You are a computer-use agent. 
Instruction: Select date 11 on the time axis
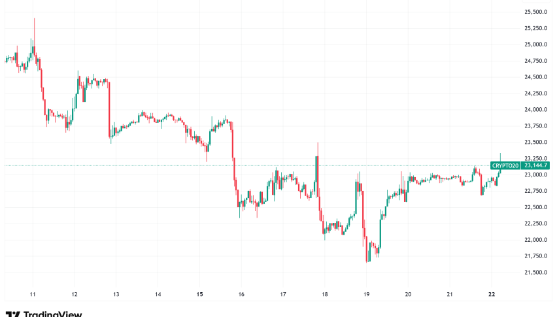pos(32,294)
